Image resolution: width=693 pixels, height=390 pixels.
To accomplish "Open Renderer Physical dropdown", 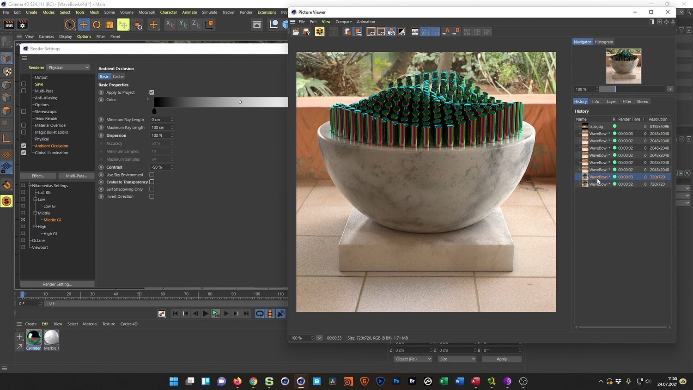I will coord(68,67).
